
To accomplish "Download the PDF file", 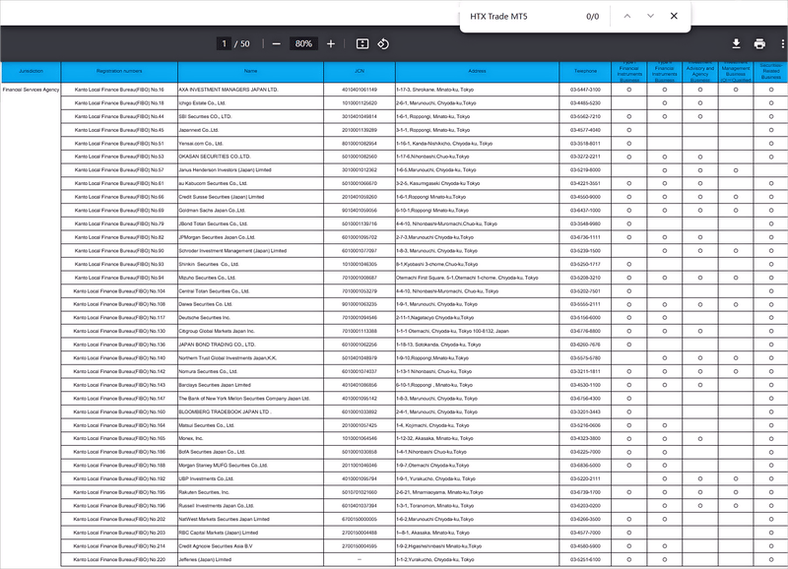I will click(736, 44).
